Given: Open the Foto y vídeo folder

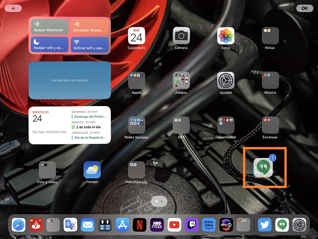Looking at the screenshot, I should click(x=47, y=170).
